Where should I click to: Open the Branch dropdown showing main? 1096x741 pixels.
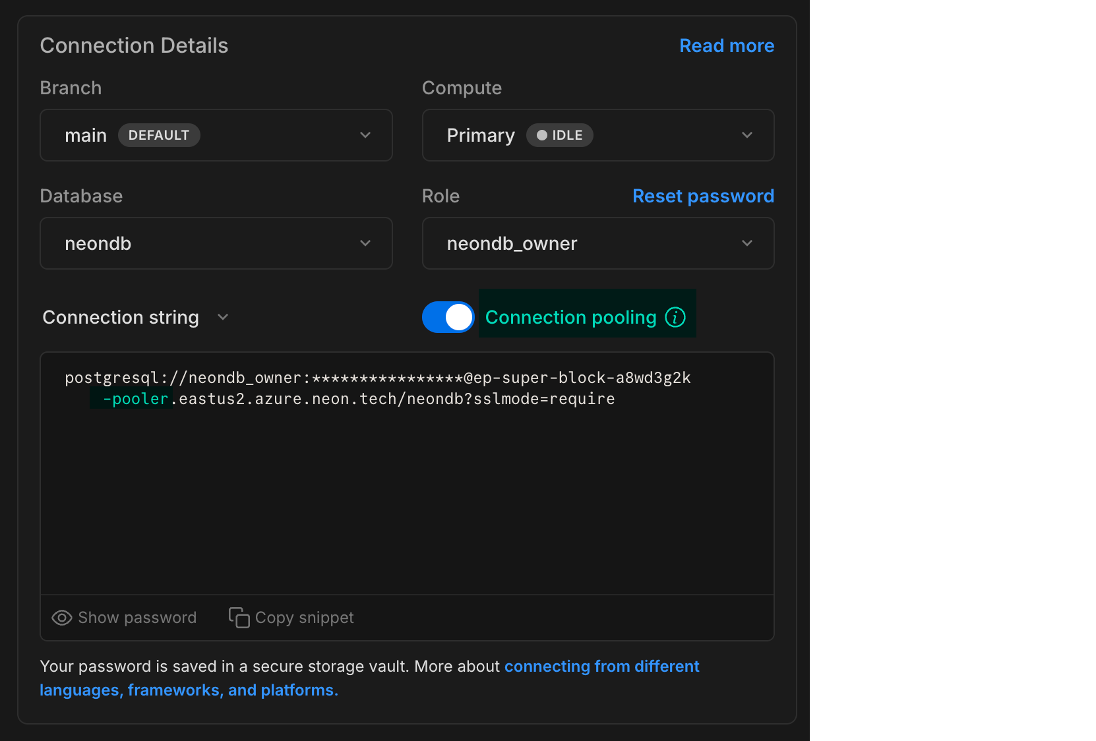216,135
